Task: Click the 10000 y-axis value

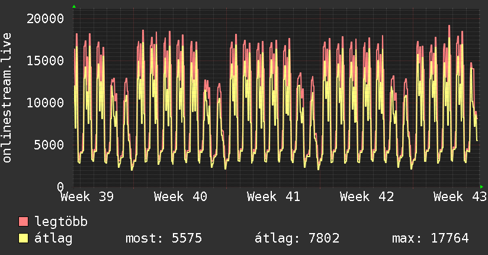Action: [x=45, y=103]
